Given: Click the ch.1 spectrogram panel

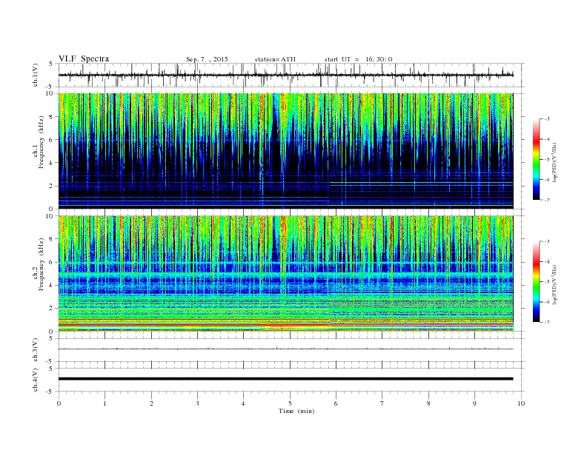Looking at the screenshot, I should click(285, 151).
